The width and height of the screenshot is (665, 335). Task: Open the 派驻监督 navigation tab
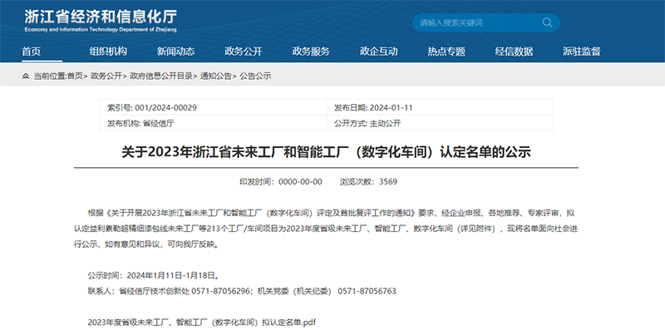pos(581,52)
